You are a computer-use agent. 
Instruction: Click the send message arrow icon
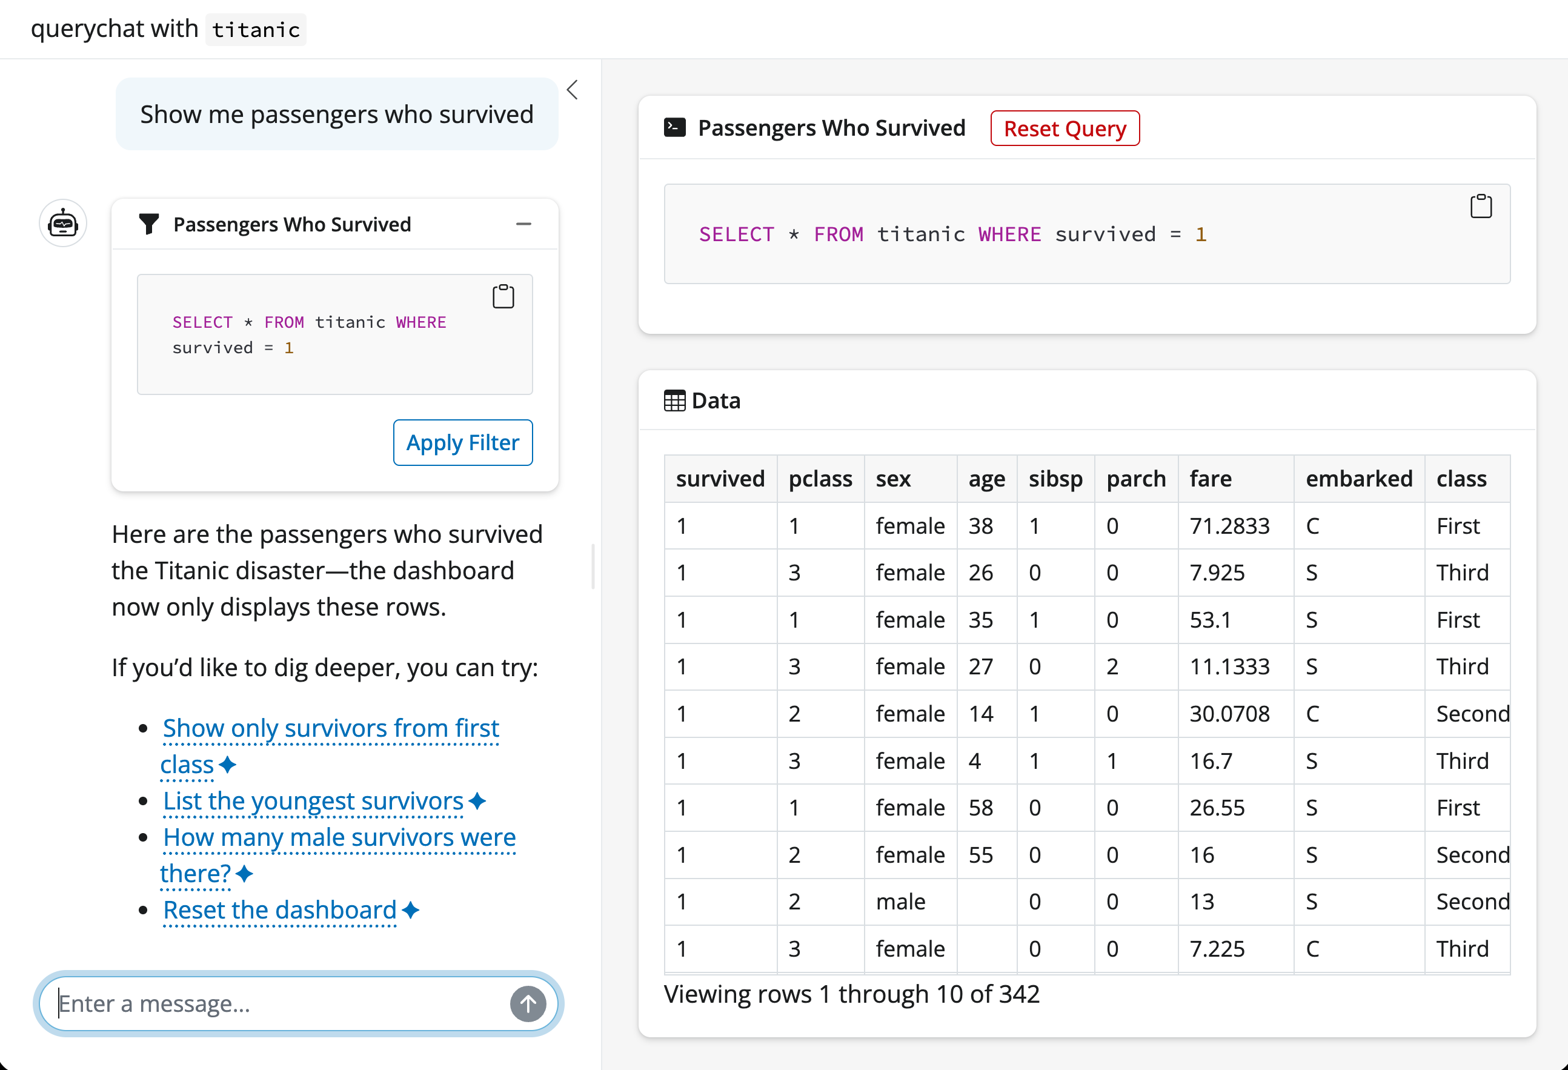click(528, 1003)
